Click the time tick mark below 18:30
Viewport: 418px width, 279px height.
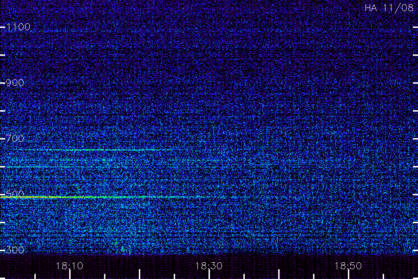[209, 274]
